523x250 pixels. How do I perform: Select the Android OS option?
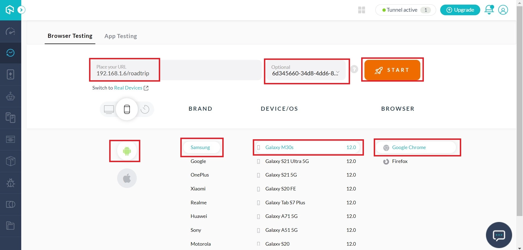pos(127,151)
